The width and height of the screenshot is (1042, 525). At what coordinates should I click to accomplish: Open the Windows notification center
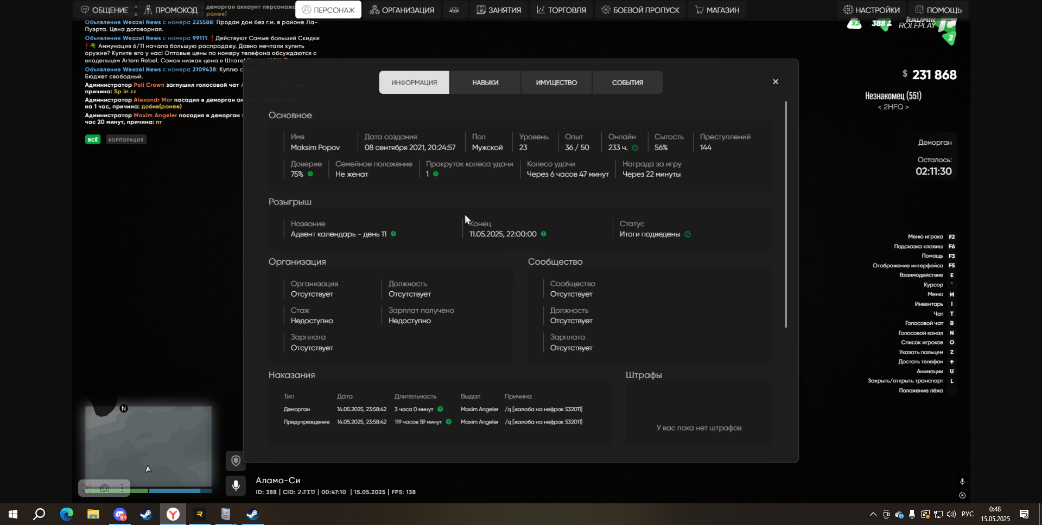pos(1024,514)
